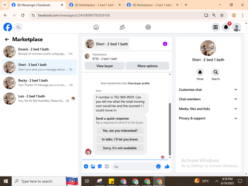Image resolution: width=248 pixels, height=186 pixels.
Task: Reload the page
Action: click(x=23, y=15)
